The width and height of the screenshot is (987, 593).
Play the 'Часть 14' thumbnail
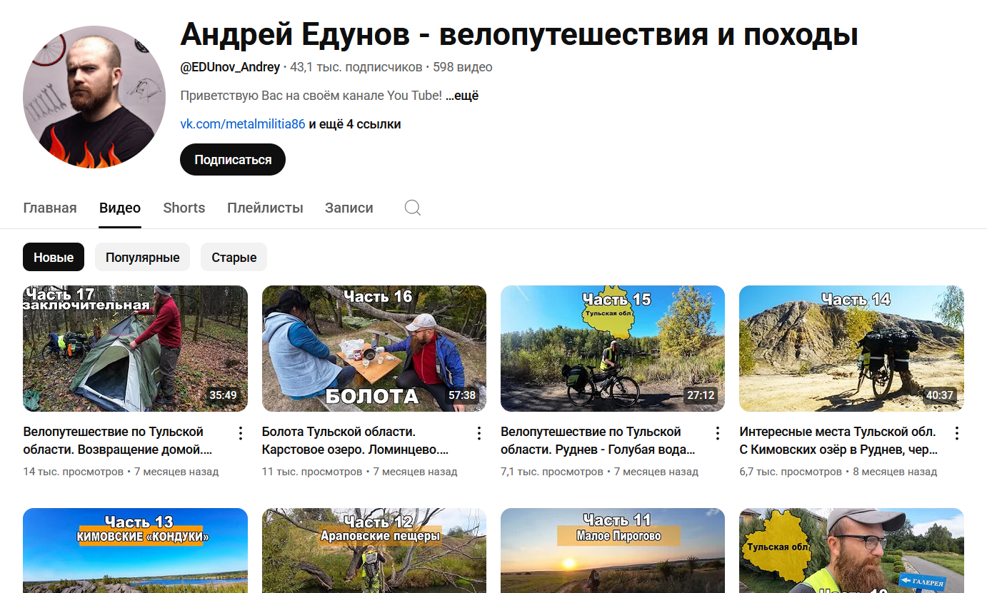(x=851, y=349)
